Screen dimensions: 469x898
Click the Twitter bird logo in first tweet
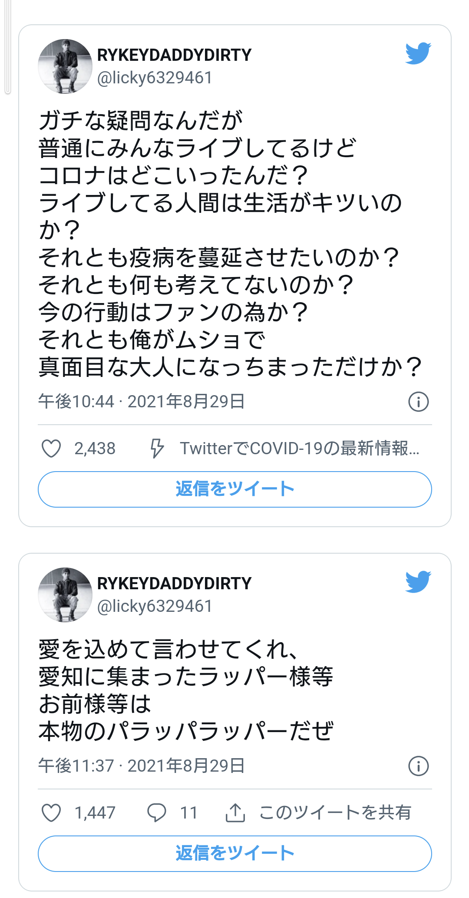[x=418, y=53]
